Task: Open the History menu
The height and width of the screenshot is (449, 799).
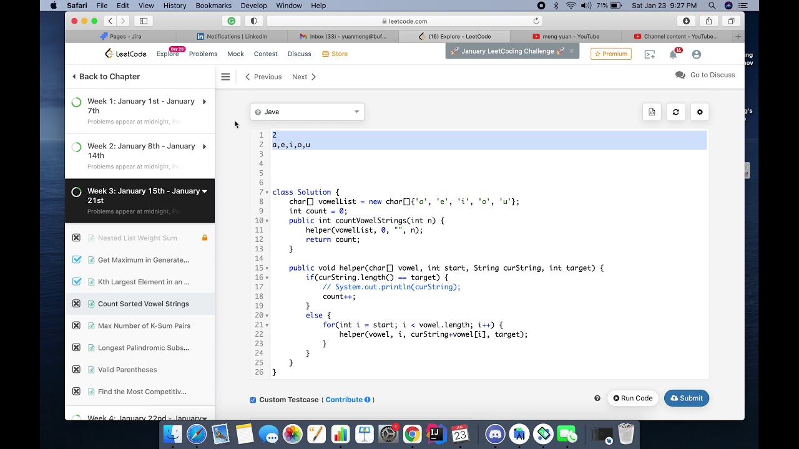Action: coord(175,6)
